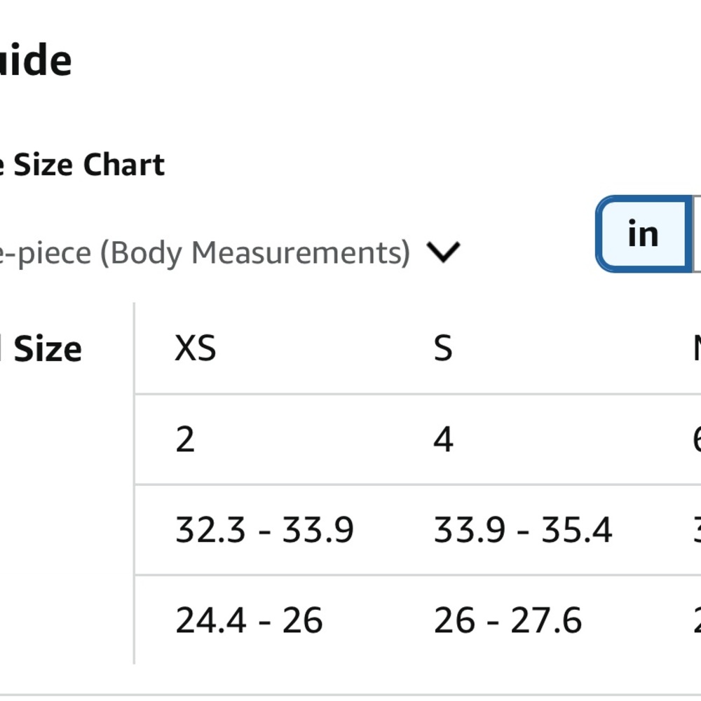Click the XS size column header
Image resolution: width=701 pixels, height=701 pixels.
pyautogui.click(x=196, y=348)
